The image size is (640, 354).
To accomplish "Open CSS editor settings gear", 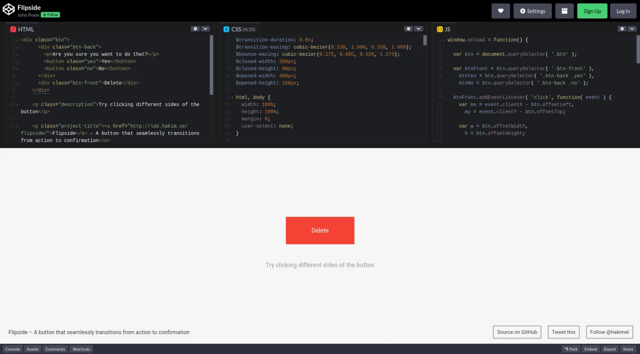I will 409,29.
